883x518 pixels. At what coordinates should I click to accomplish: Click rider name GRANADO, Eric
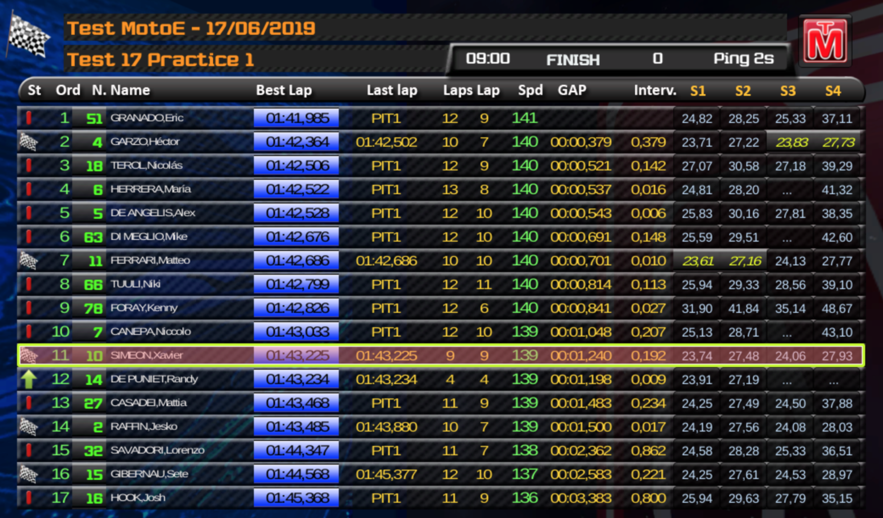point(147,118)
